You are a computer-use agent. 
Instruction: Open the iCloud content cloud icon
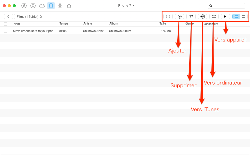[42, 6]
